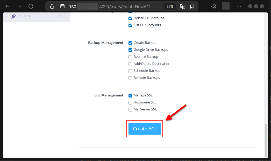Enable Restore Backup permission

pyautogui.click(x=130, y=57)
